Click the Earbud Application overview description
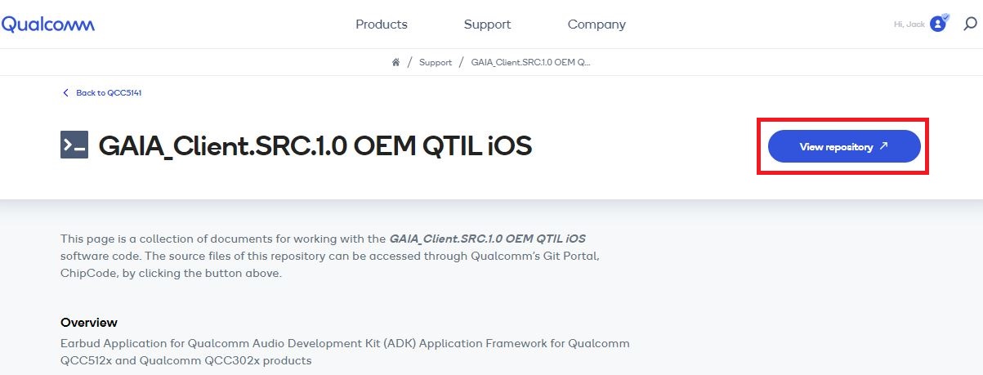Image resolution: width=983 pixels, height=375 pixels. point(345,351)
